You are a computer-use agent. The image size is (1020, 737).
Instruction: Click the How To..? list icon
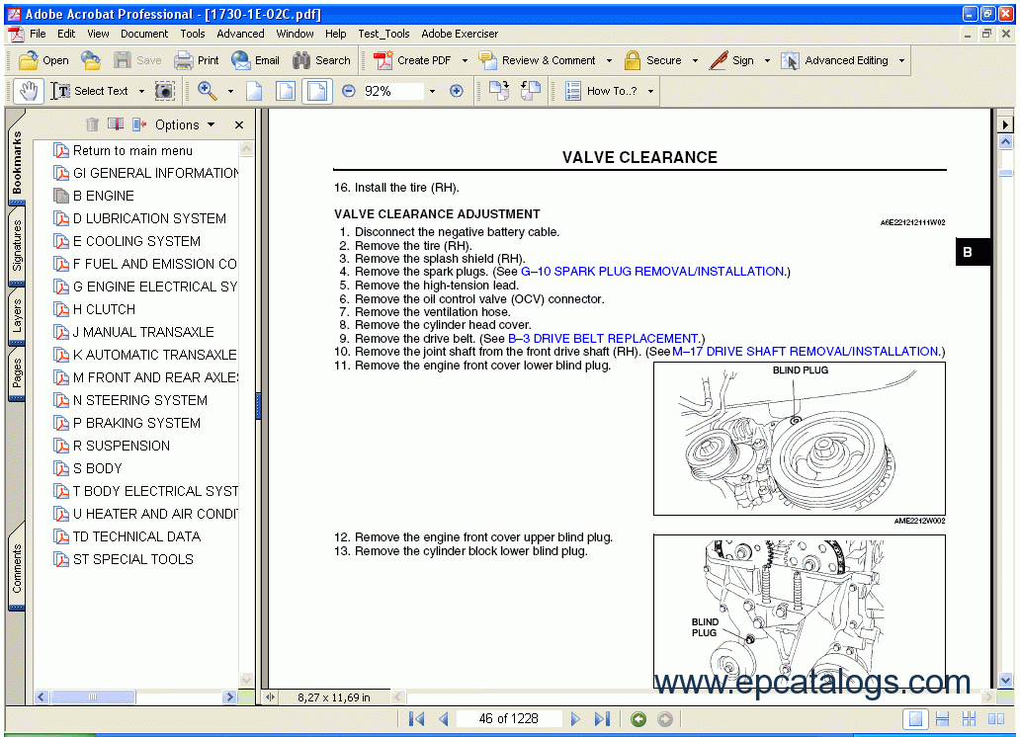click(x=573, y=91)
